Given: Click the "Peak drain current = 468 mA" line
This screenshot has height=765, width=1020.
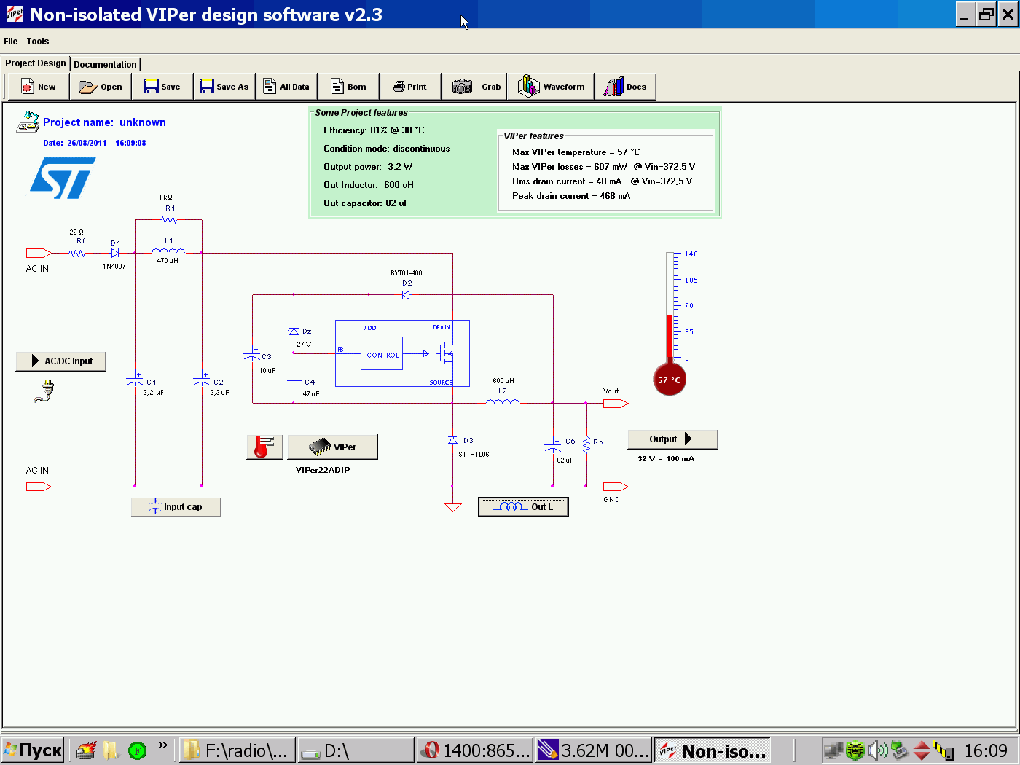Looking at the screenshot, I should (x=571, y=196).
